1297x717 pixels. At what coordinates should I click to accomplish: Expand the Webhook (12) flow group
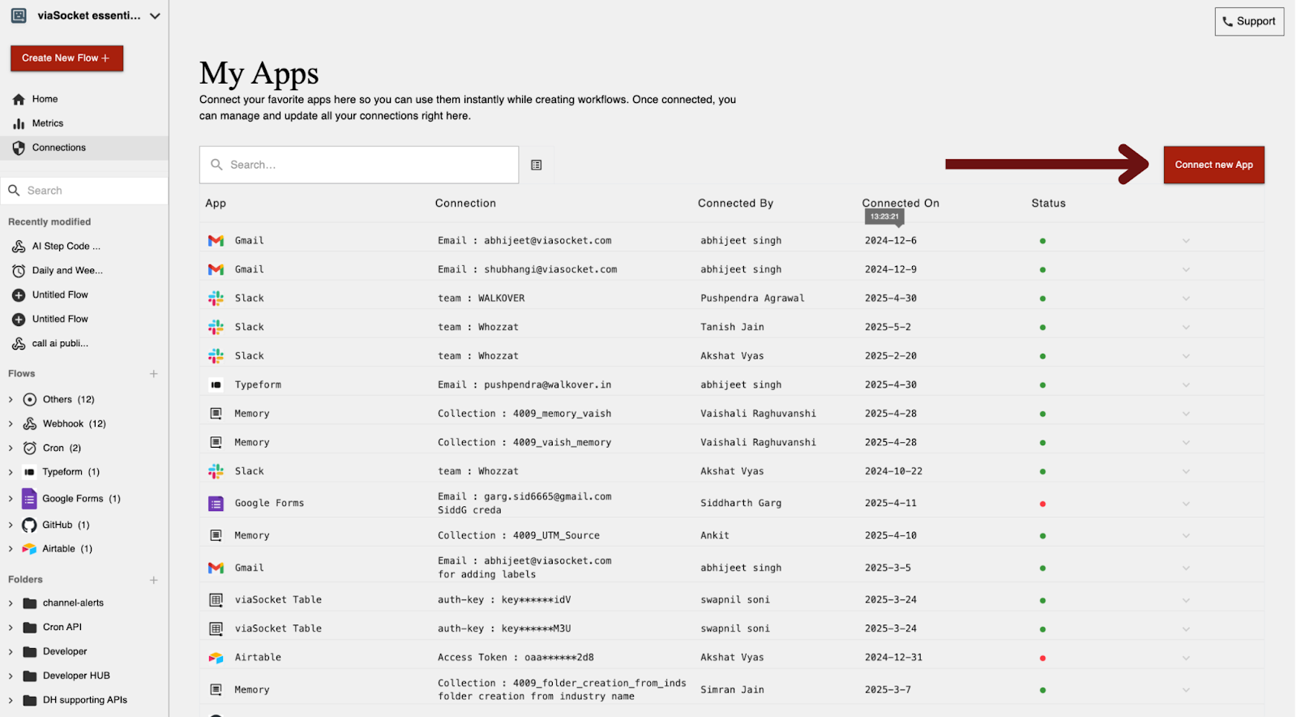click(11, 424)
